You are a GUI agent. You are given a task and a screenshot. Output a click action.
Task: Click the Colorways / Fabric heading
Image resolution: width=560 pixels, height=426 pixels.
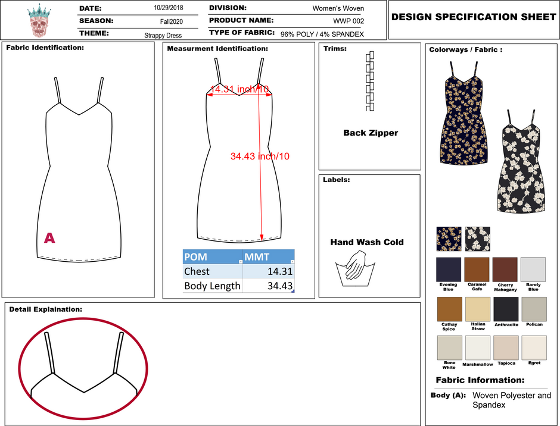click(x=466, y=49)
